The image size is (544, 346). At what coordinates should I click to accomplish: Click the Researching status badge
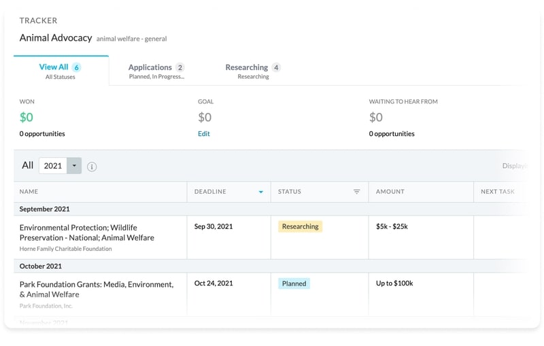(x=300, y=226)
